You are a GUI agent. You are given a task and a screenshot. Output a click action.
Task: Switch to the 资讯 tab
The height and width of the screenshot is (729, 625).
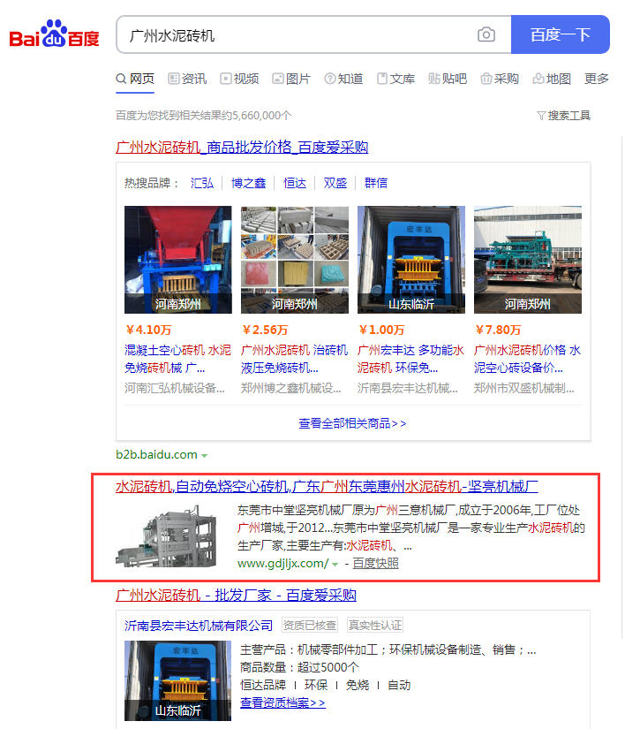(187, 79)
